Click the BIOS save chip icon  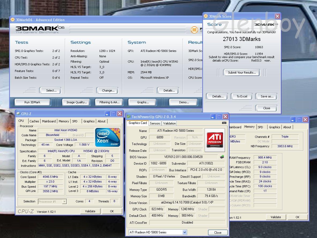[x=222, y=157]
